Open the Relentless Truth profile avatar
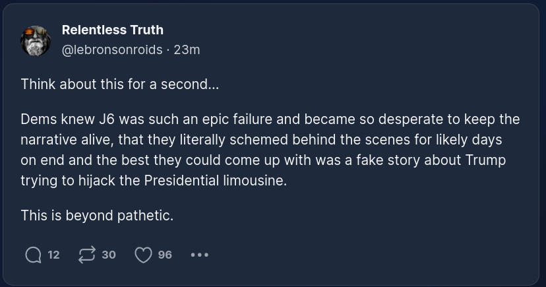546x287 pixels. point(36,40)
